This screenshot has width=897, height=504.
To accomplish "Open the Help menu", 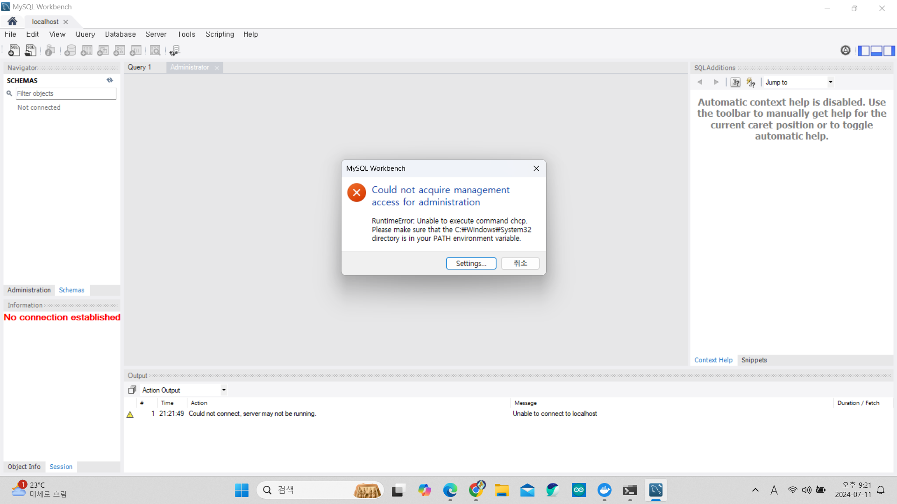I will [x=250, y=35].
